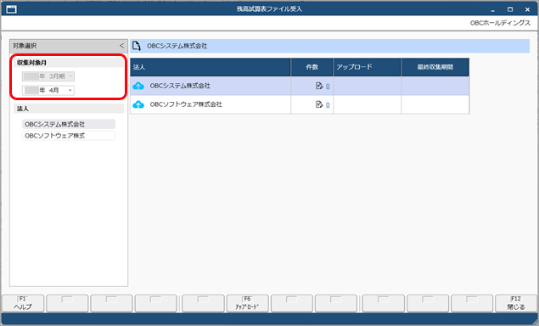Click the 件数 column header

[x=312, y=67]
